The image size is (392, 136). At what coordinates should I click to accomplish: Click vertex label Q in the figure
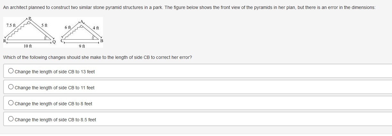tap(54, 42)
